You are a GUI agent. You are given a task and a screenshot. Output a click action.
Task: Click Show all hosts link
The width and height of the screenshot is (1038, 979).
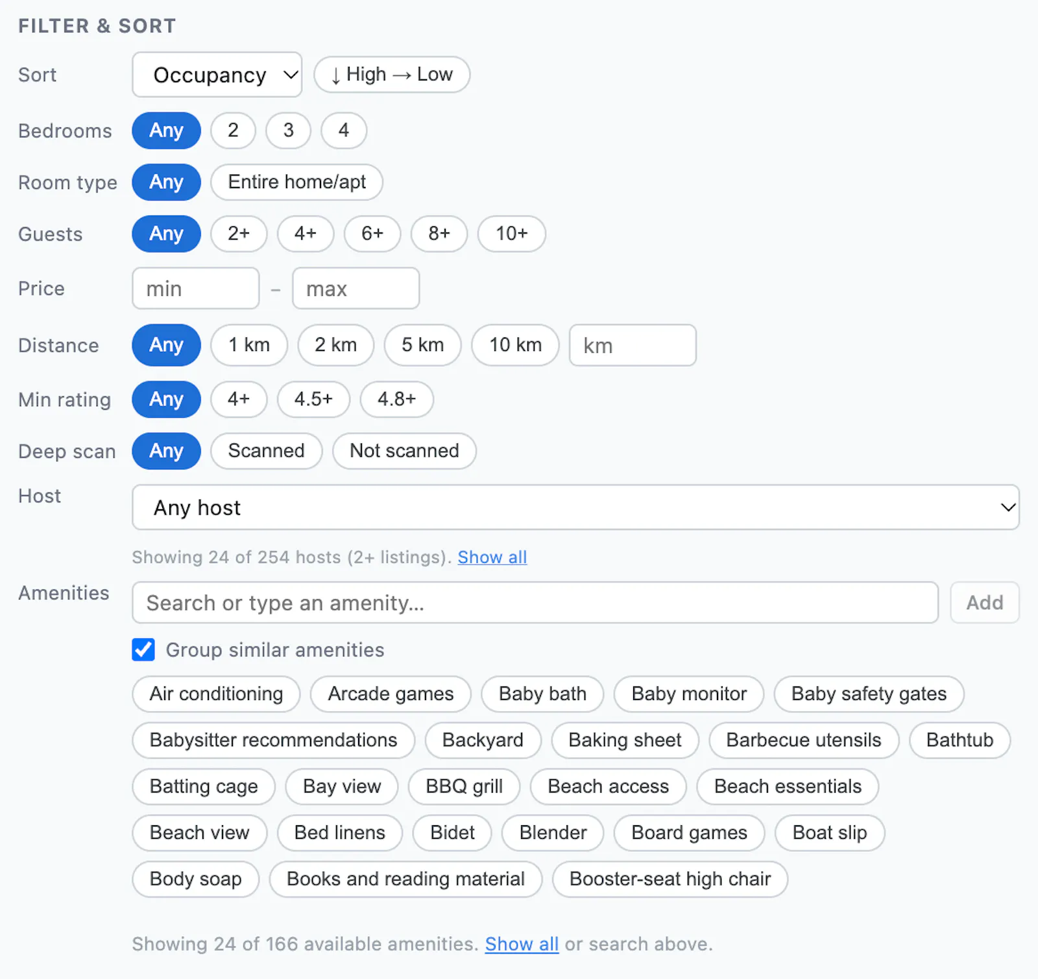coord(492,557)
